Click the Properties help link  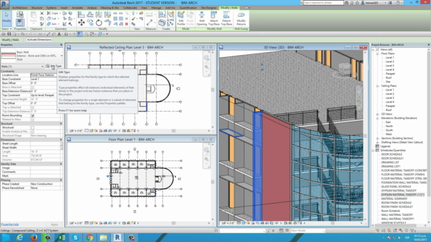[9, 225]
